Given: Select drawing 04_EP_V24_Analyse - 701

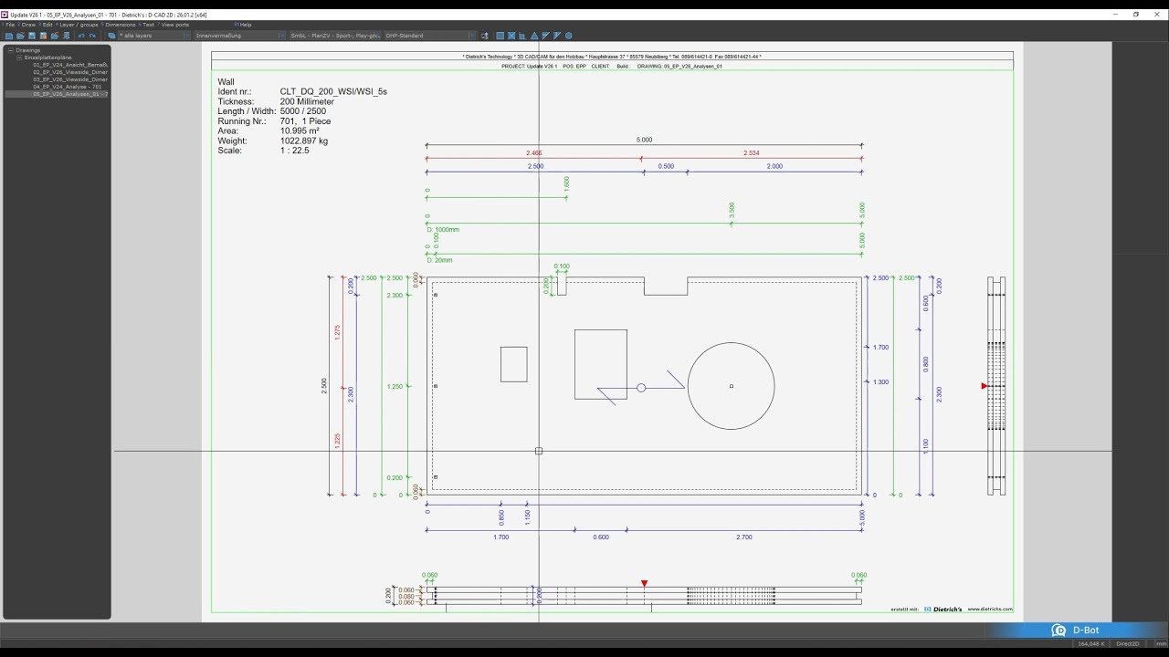Looking at the screenshot, I should (68, 87).
